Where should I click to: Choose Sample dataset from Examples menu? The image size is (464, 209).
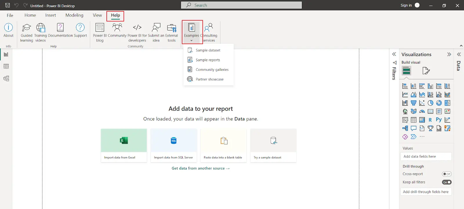pyautogui.click(x=209, y=50)
